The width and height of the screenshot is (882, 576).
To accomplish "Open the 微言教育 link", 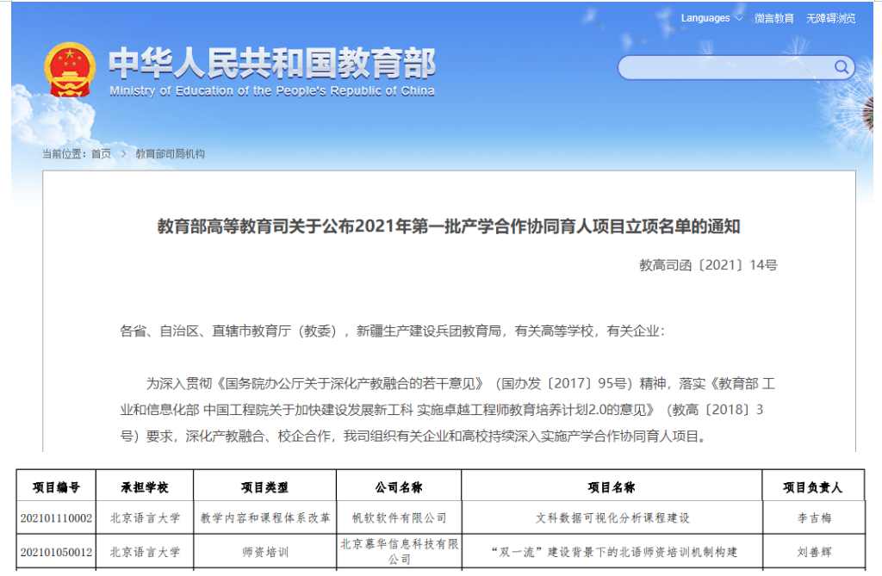I will [773, 17].
